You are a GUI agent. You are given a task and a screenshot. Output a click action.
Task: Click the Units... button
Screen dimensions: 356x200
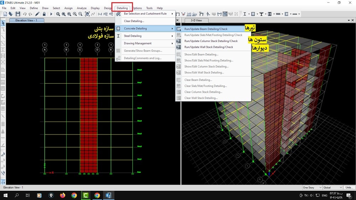click(349, 188)
